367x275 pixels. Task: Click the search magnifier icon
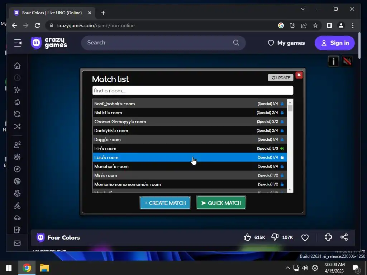click(236, 43)
